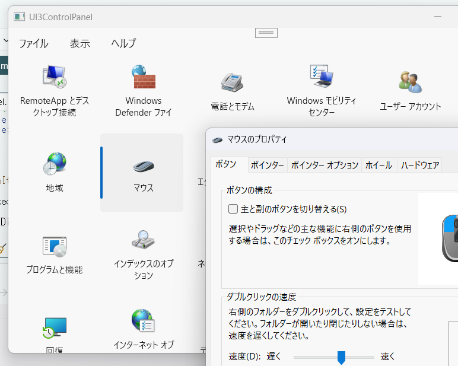
Task: Open Windows モビリティ センター icon
Action: [x=321, y=76]
